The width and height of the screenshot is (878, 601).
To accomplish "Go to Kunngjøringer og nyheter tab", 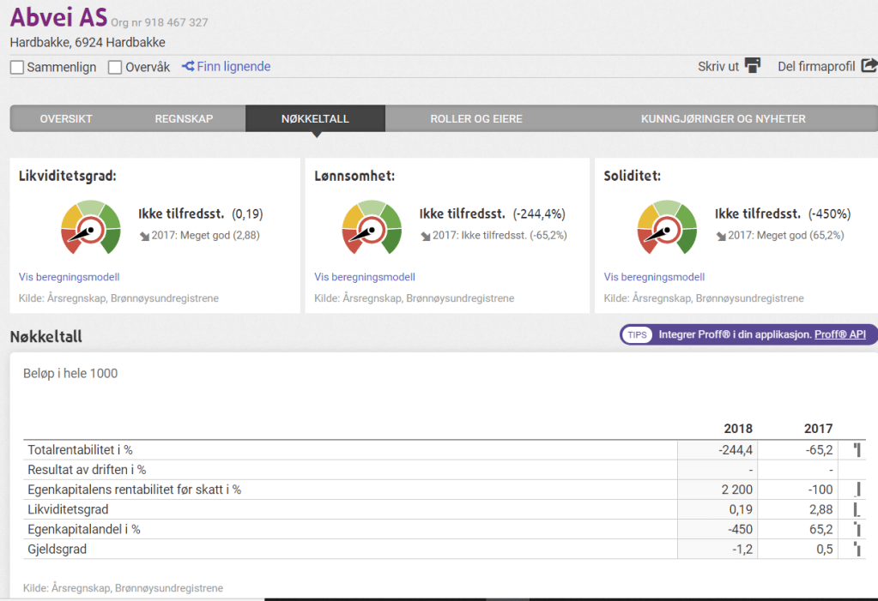I will (x=723, y=119).
